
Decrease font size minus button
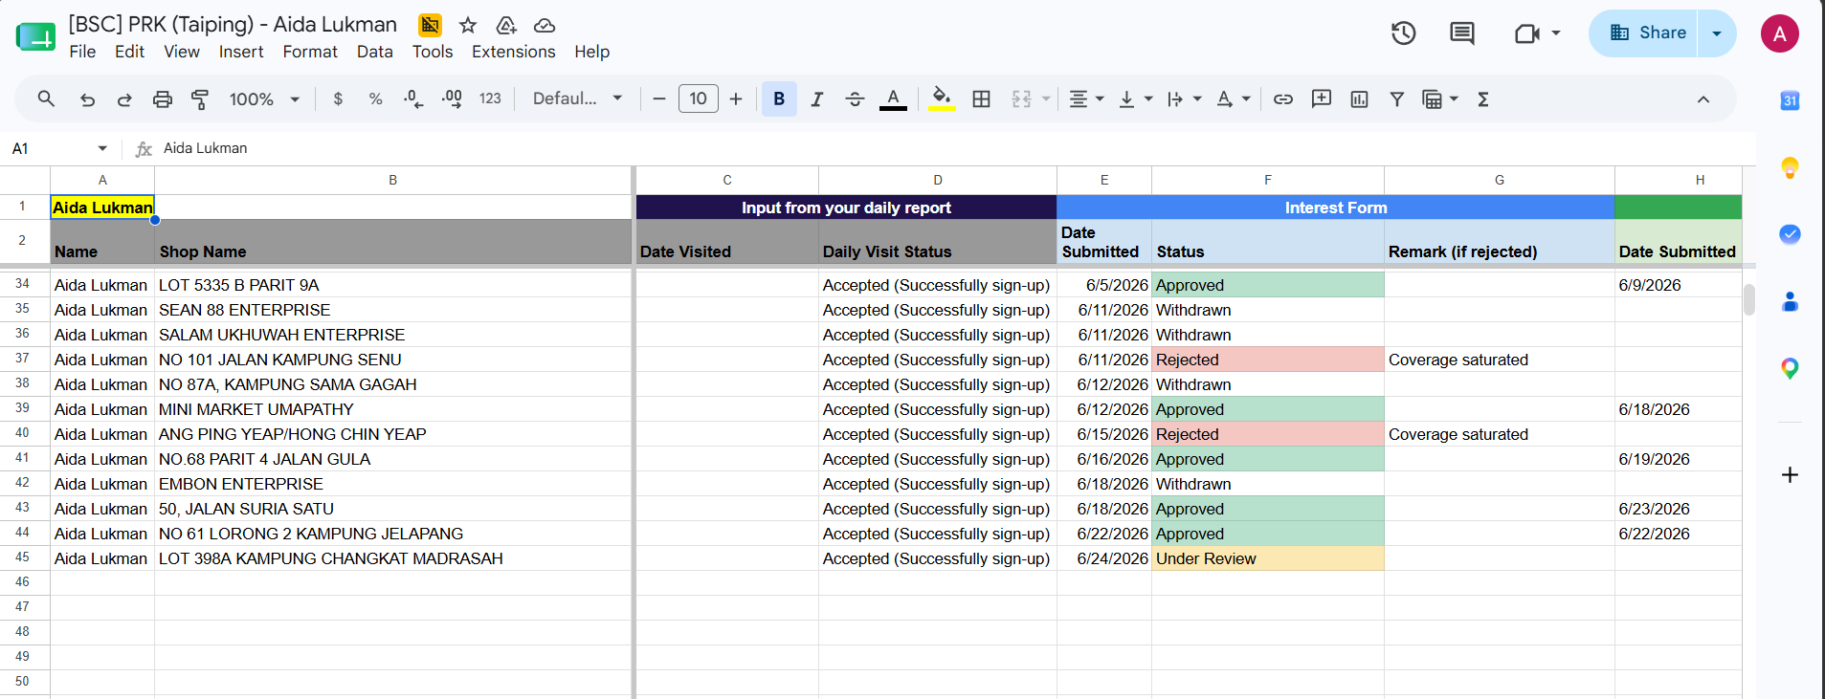tap(658, 98)
